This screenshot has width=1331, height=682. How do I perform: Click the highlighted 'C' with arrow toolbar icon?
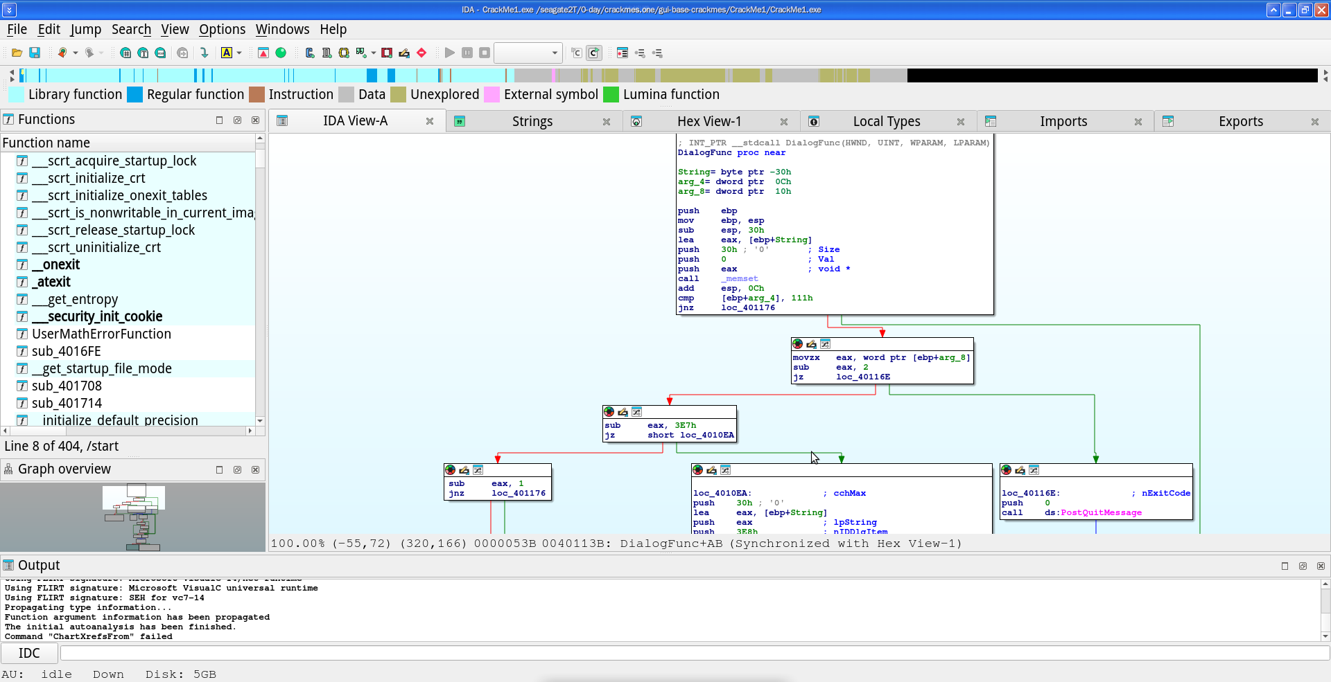594,53
